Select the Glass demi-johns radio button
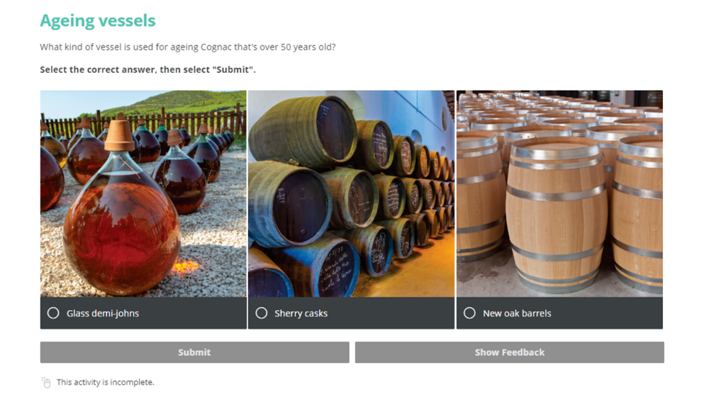 [x=53, y=313]
